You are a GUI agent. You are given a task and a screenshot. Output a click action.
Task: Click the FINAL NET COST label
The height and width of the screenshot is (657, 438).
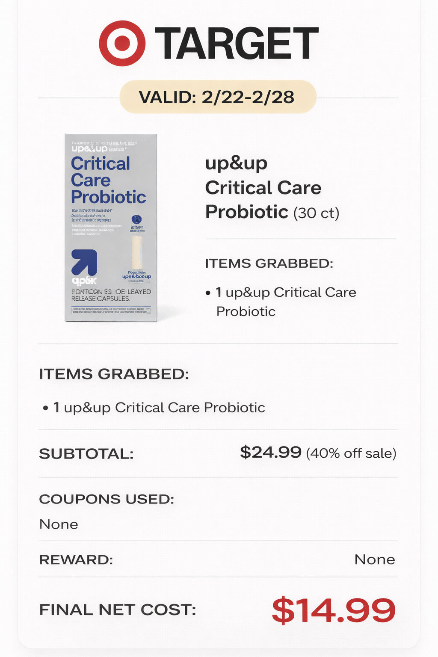(118, 610)
